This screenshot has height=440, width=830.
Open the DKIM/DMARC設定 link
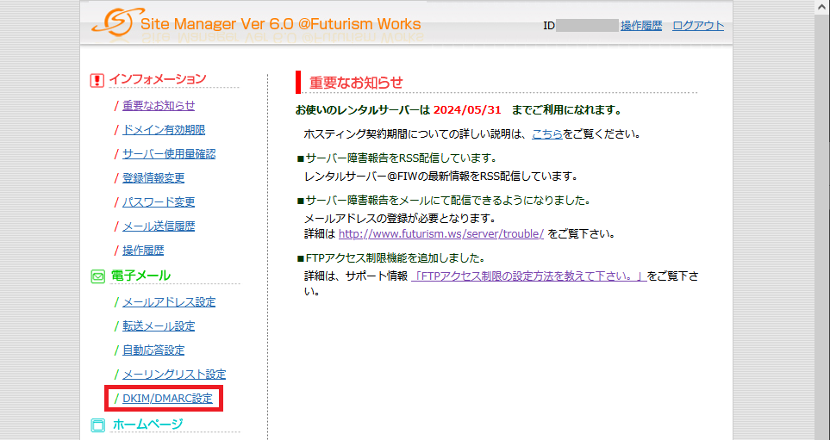click(168, 398)
